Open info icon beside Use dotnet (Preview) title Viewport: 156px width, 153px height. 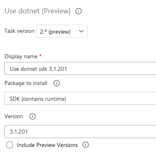click(79, 11)
